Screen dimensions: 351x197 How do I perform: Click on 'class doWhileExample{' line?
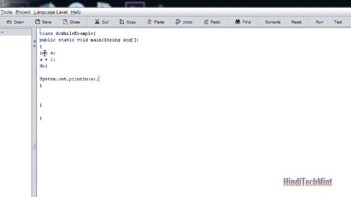(x=67, y=33)
